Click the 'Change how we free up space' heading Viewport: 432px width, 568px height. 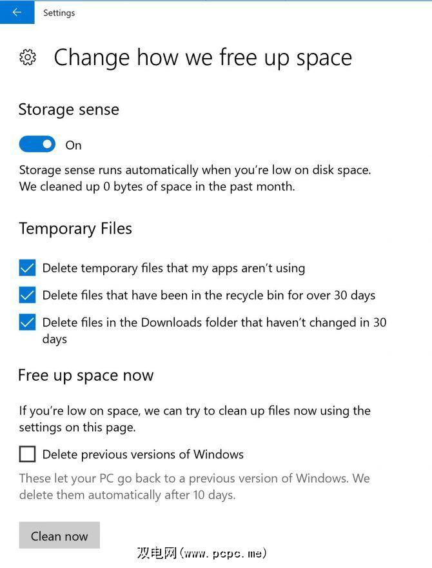202,57
